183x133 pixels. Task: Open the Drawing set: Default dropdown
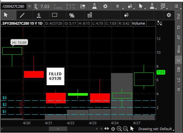point(156,129)
